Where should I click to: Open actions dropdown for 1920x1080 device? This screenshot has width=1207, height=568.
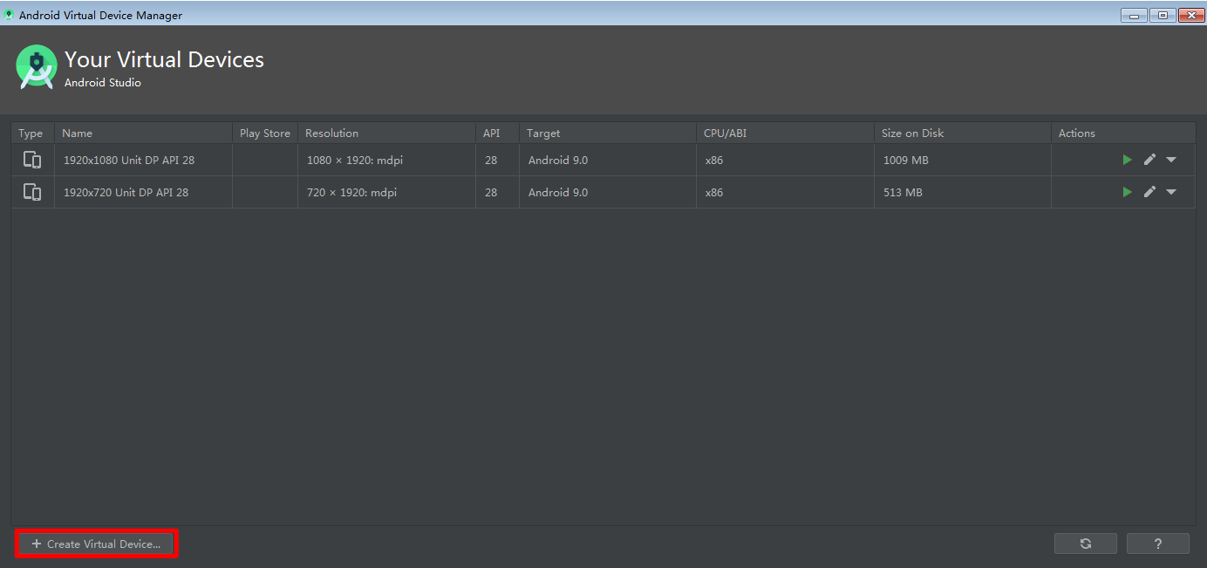1171,160
